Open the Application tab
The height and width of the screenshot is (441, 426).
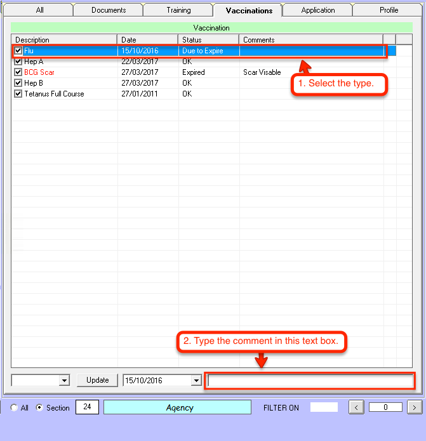[318, 10]
